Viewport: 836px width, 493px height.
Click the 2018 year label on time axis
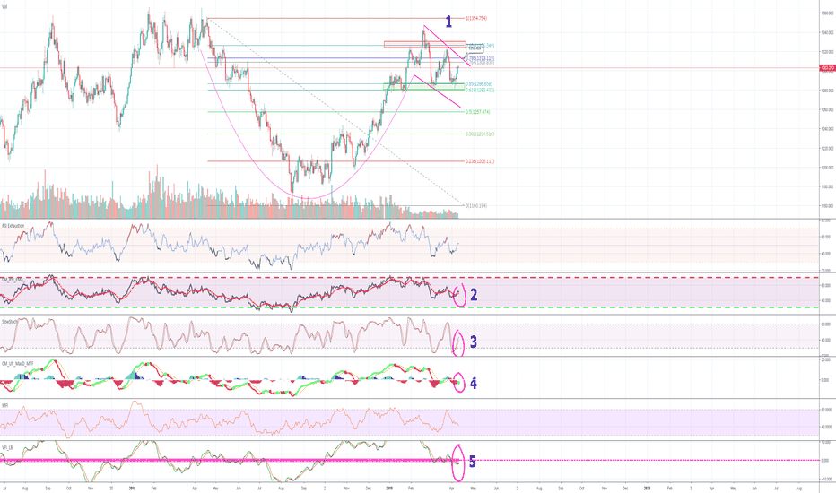pos(132,488)
